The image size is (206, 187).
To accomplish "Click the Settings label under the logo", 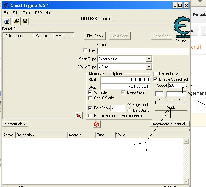I will click(x=181, y=41).
